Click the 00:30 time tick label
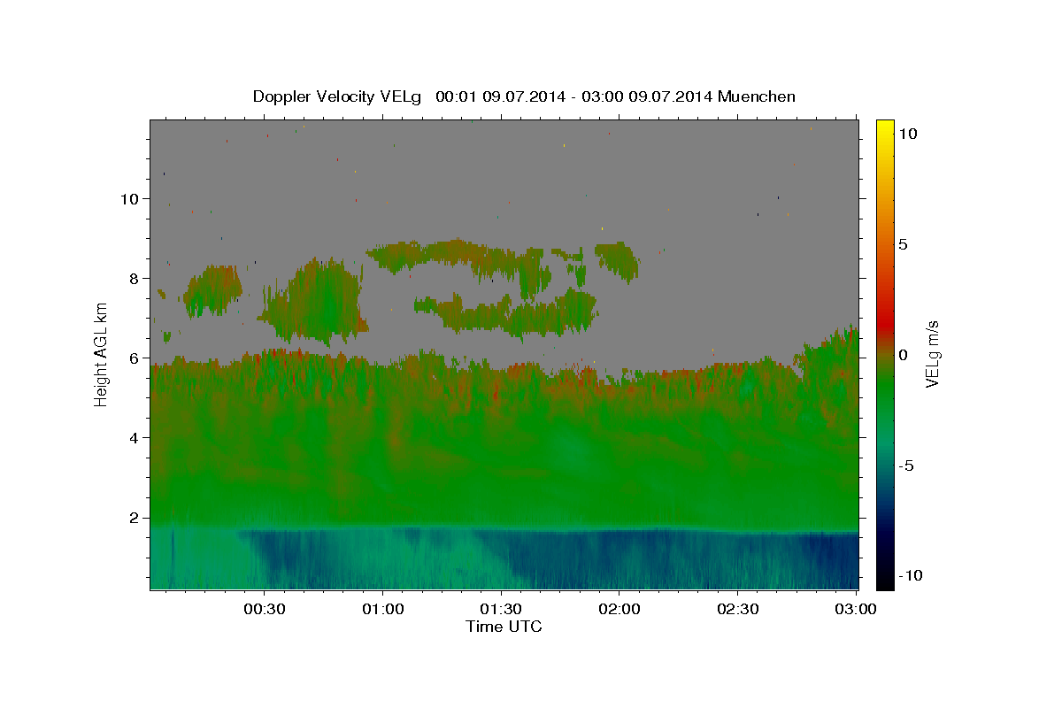The image size is (1062, 708). click(x=265, y=609)
